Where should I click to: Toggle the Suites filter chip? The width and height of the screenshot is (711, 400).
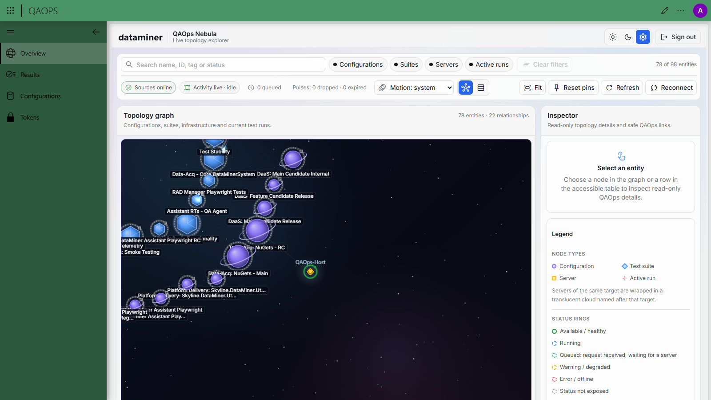click(406, 64)
